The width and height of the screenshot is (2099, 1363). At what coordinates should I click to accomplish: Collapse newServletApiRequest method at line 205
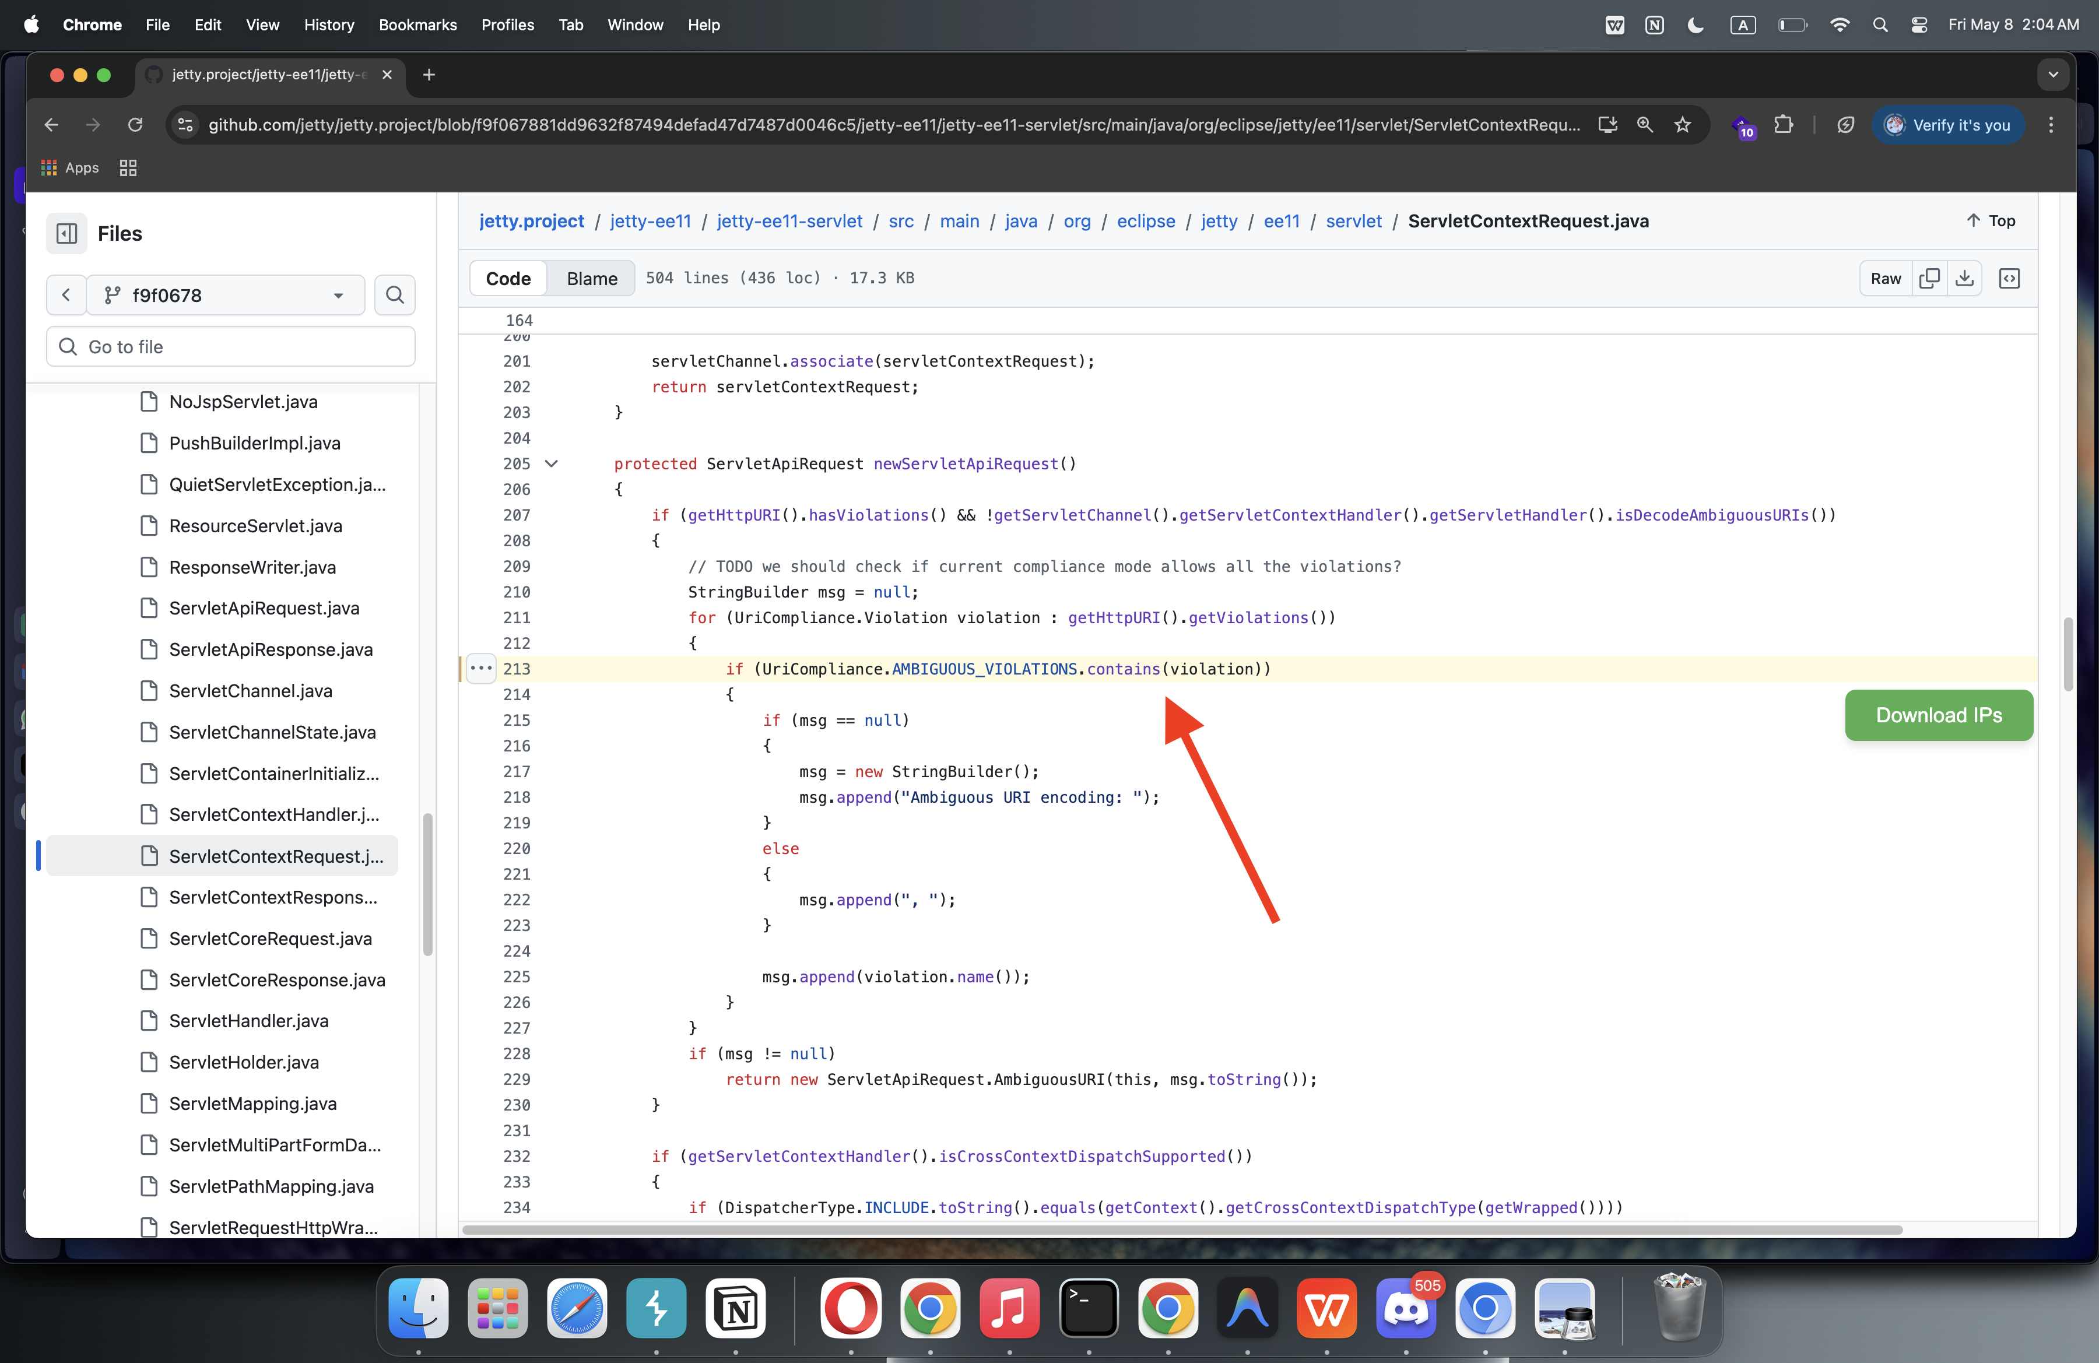[551, 463]
